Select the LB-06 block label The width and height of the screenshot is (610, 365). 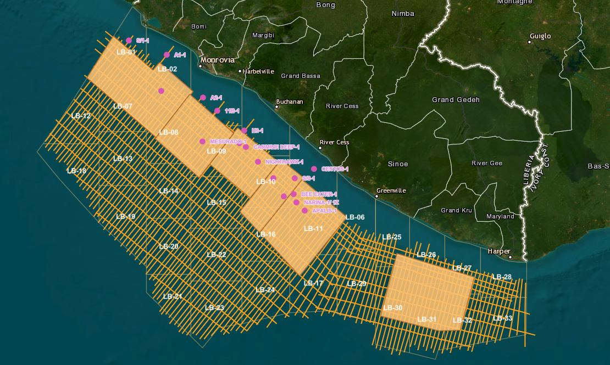point(355,217)
